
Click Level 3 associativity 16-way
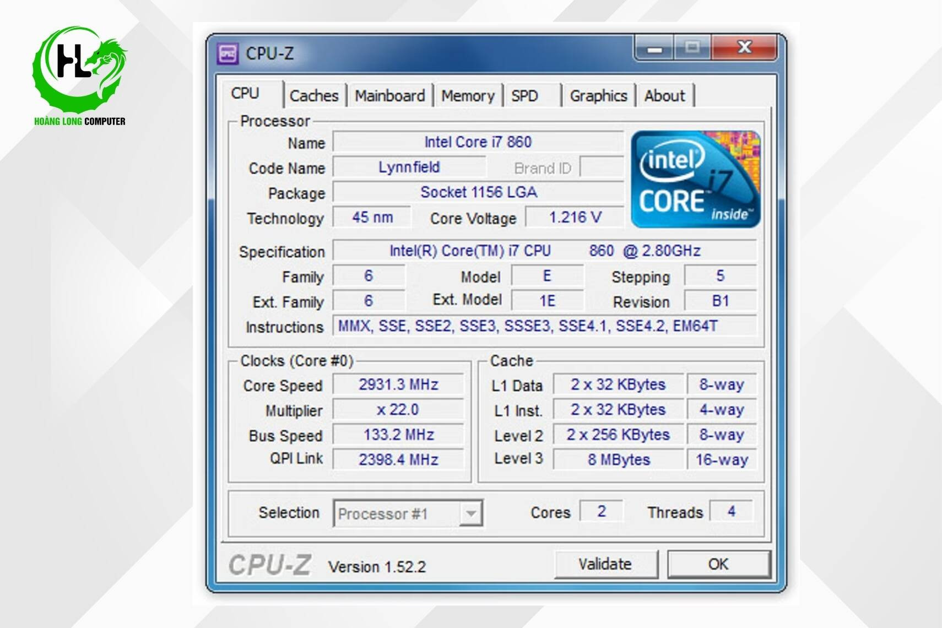click(x=722, y=460)
